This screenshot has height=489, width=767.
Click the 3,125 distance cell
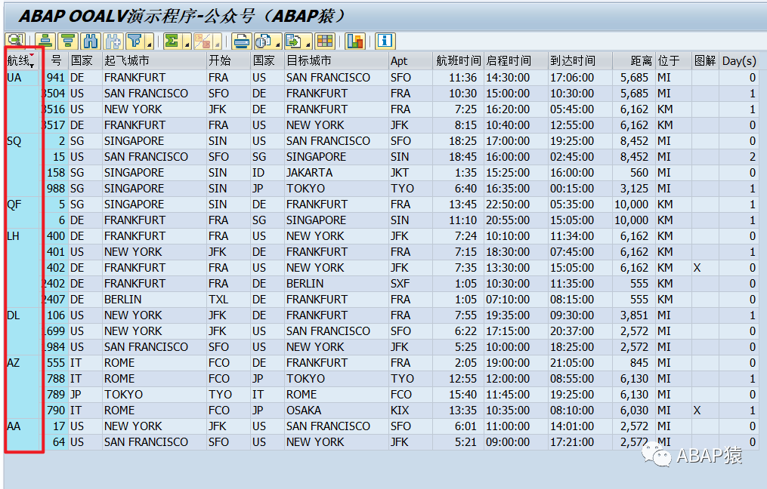pyautogui.click(x=634, y=189)
